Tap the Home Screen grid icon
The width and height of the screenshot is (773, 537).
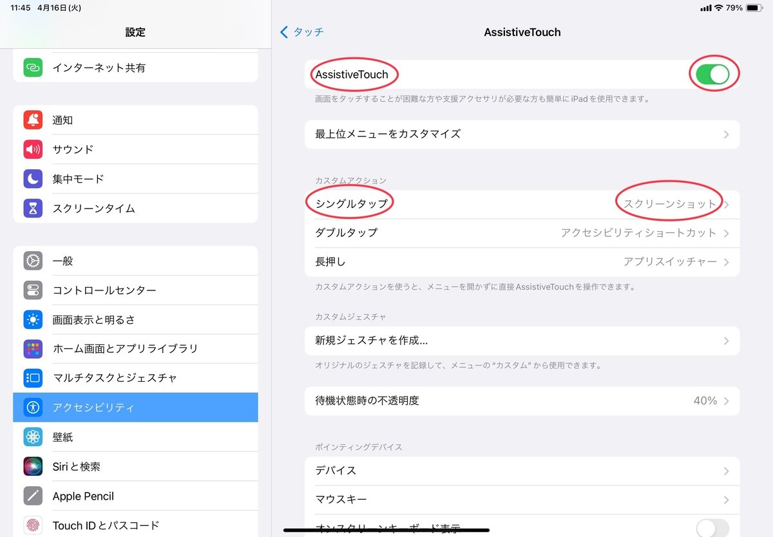pos(33,349)
